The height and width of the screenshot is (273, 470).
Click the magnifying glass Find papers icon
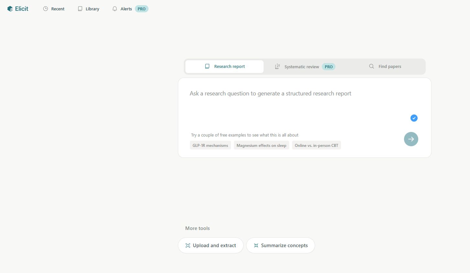point(372,66)
